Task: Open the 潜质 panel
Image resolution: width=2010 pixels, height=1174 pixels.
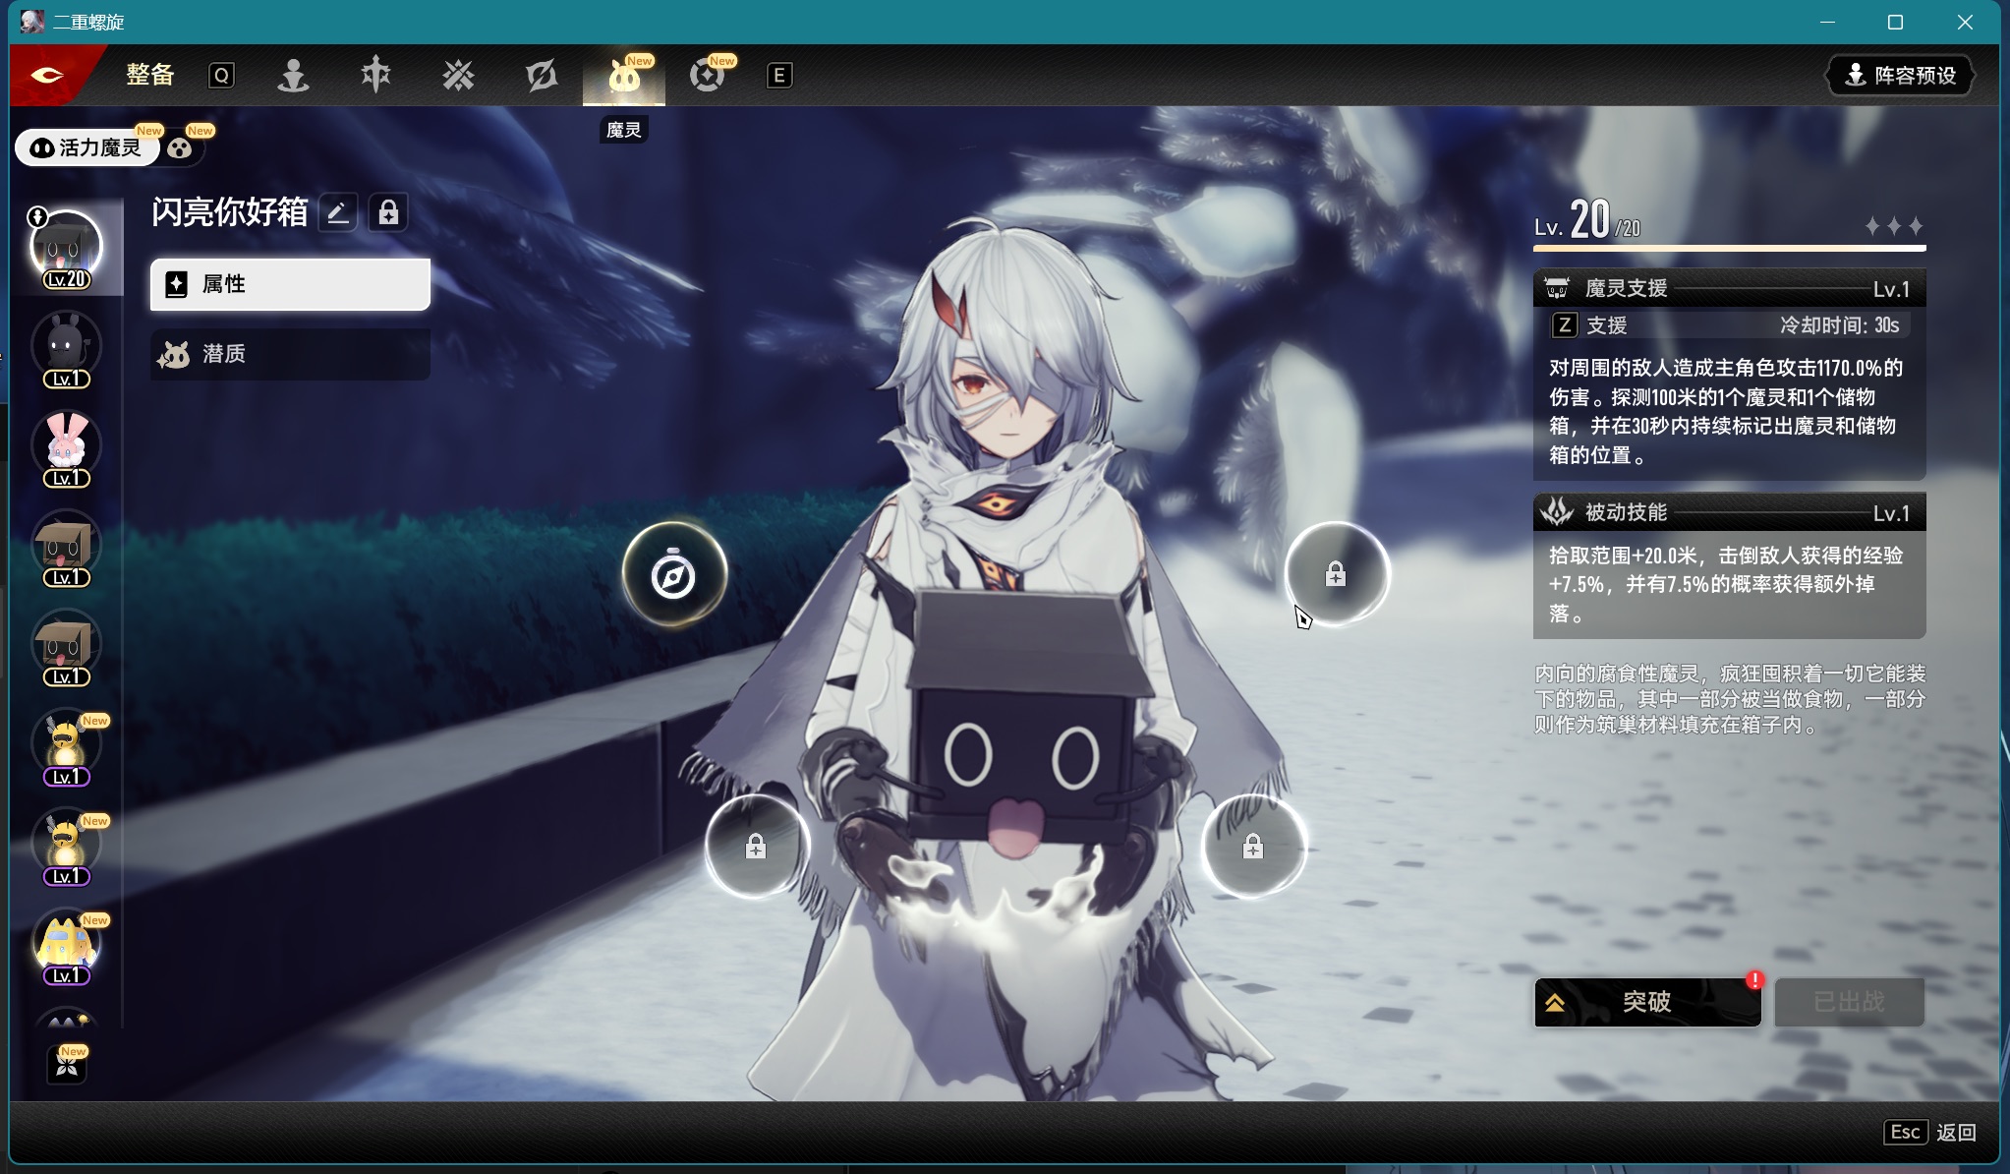Action: coord(290,354)
